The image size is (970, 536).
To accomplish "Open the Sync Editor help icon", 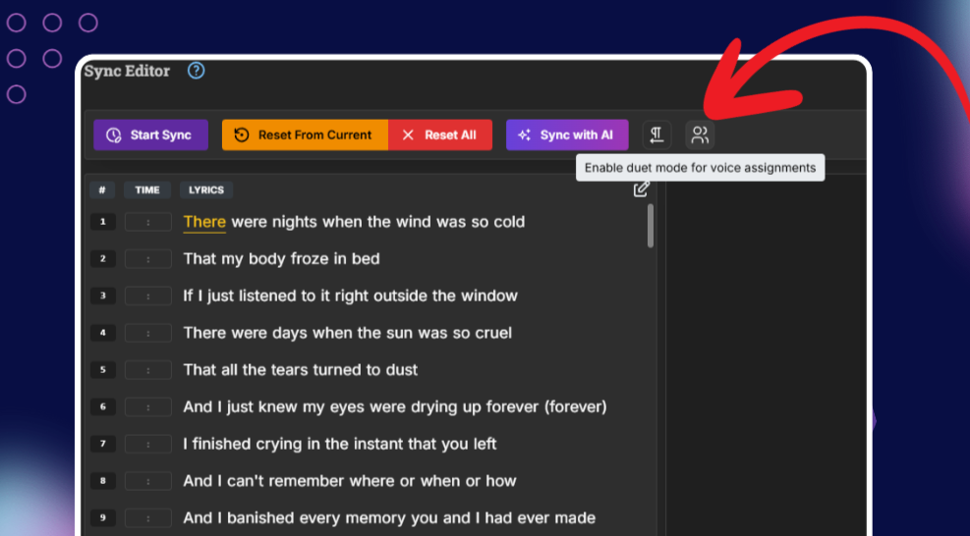I will click(197, 71).
